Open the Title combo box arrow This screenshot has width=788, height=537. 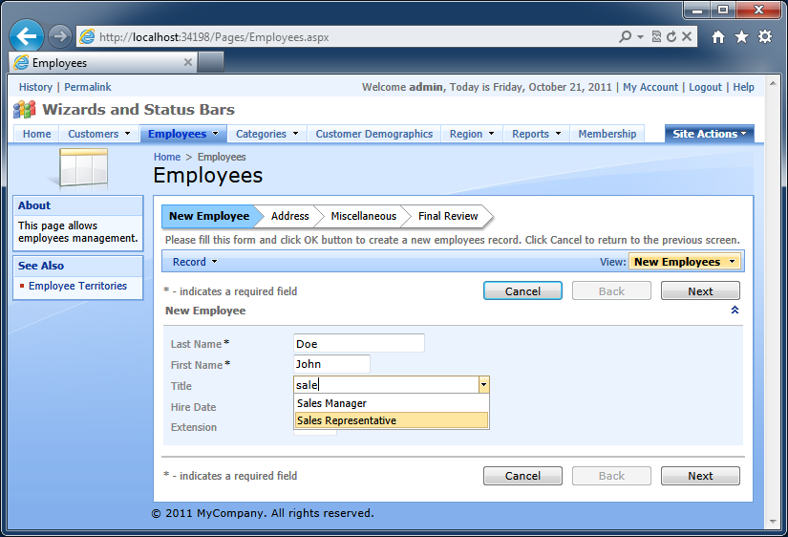tap(483, 385)
